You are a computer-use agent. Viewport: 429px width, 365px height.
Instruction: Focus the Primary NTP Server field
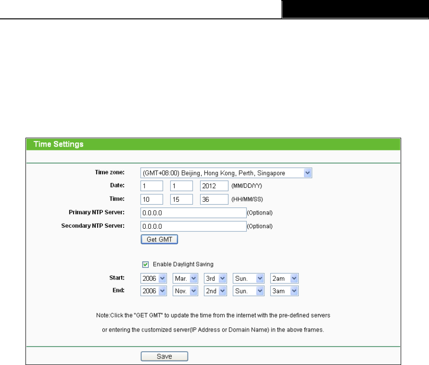(193, 213)
